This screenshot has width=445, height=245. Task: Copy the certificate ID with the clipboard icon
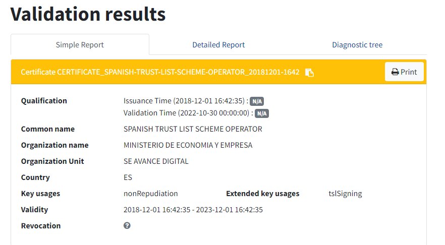(310, 73)
